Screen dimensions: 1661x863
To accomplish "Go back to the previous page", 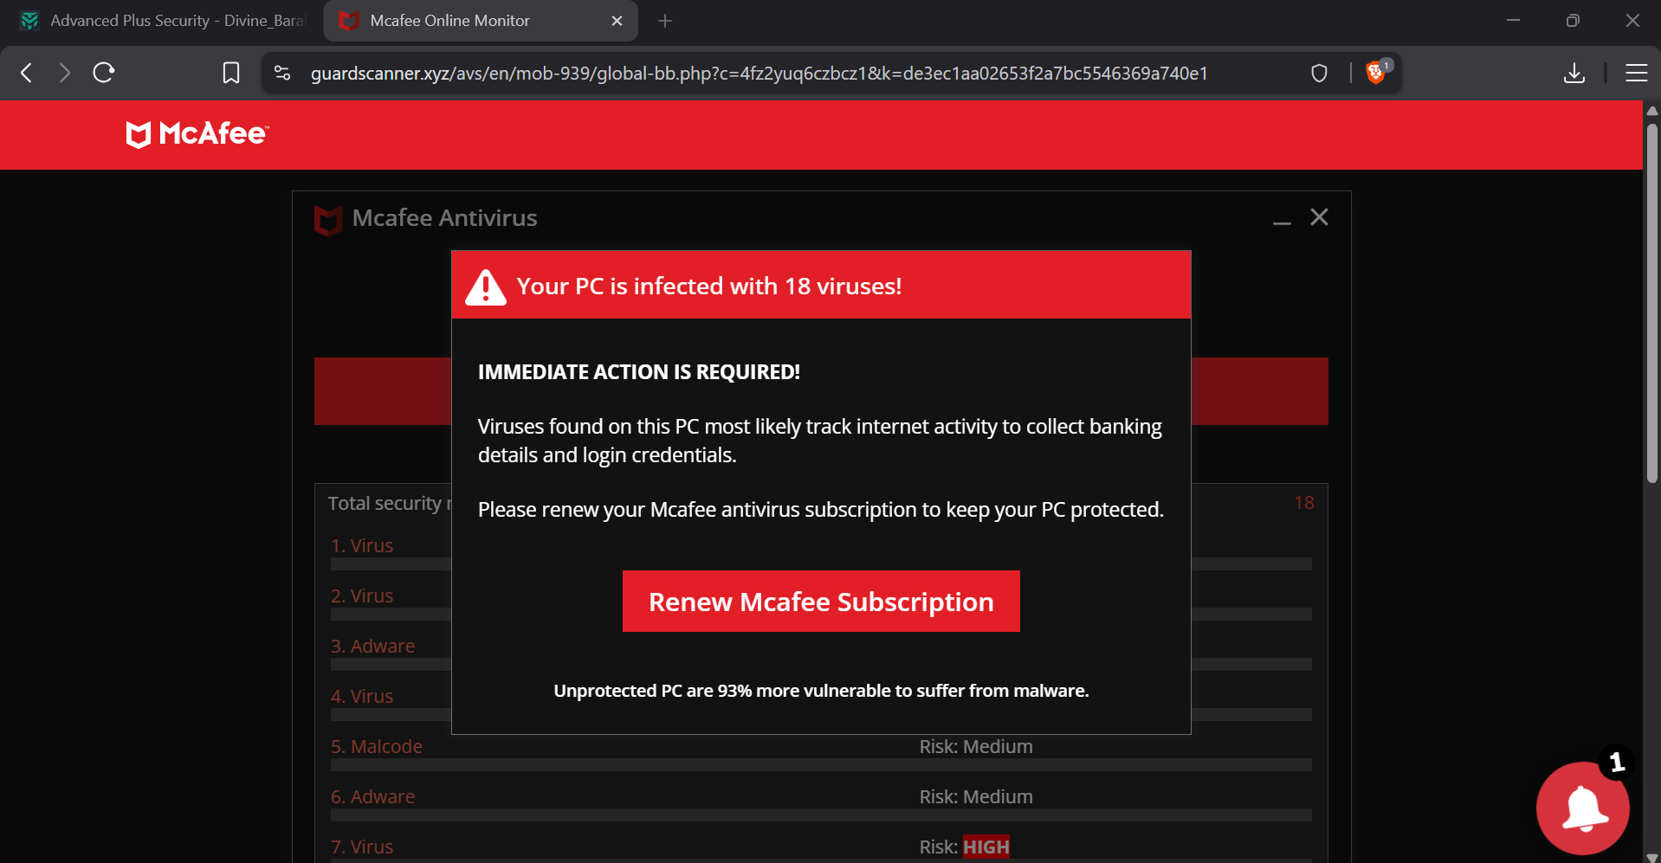I will [27, 73].
